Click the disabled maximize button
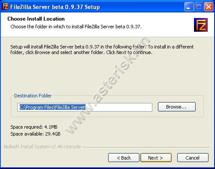This screenshot has width=215, height=169. (x=199, y=7)
